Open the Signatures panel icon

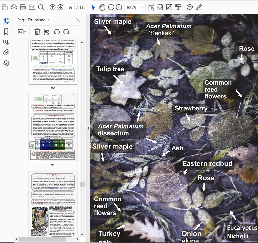6,42
